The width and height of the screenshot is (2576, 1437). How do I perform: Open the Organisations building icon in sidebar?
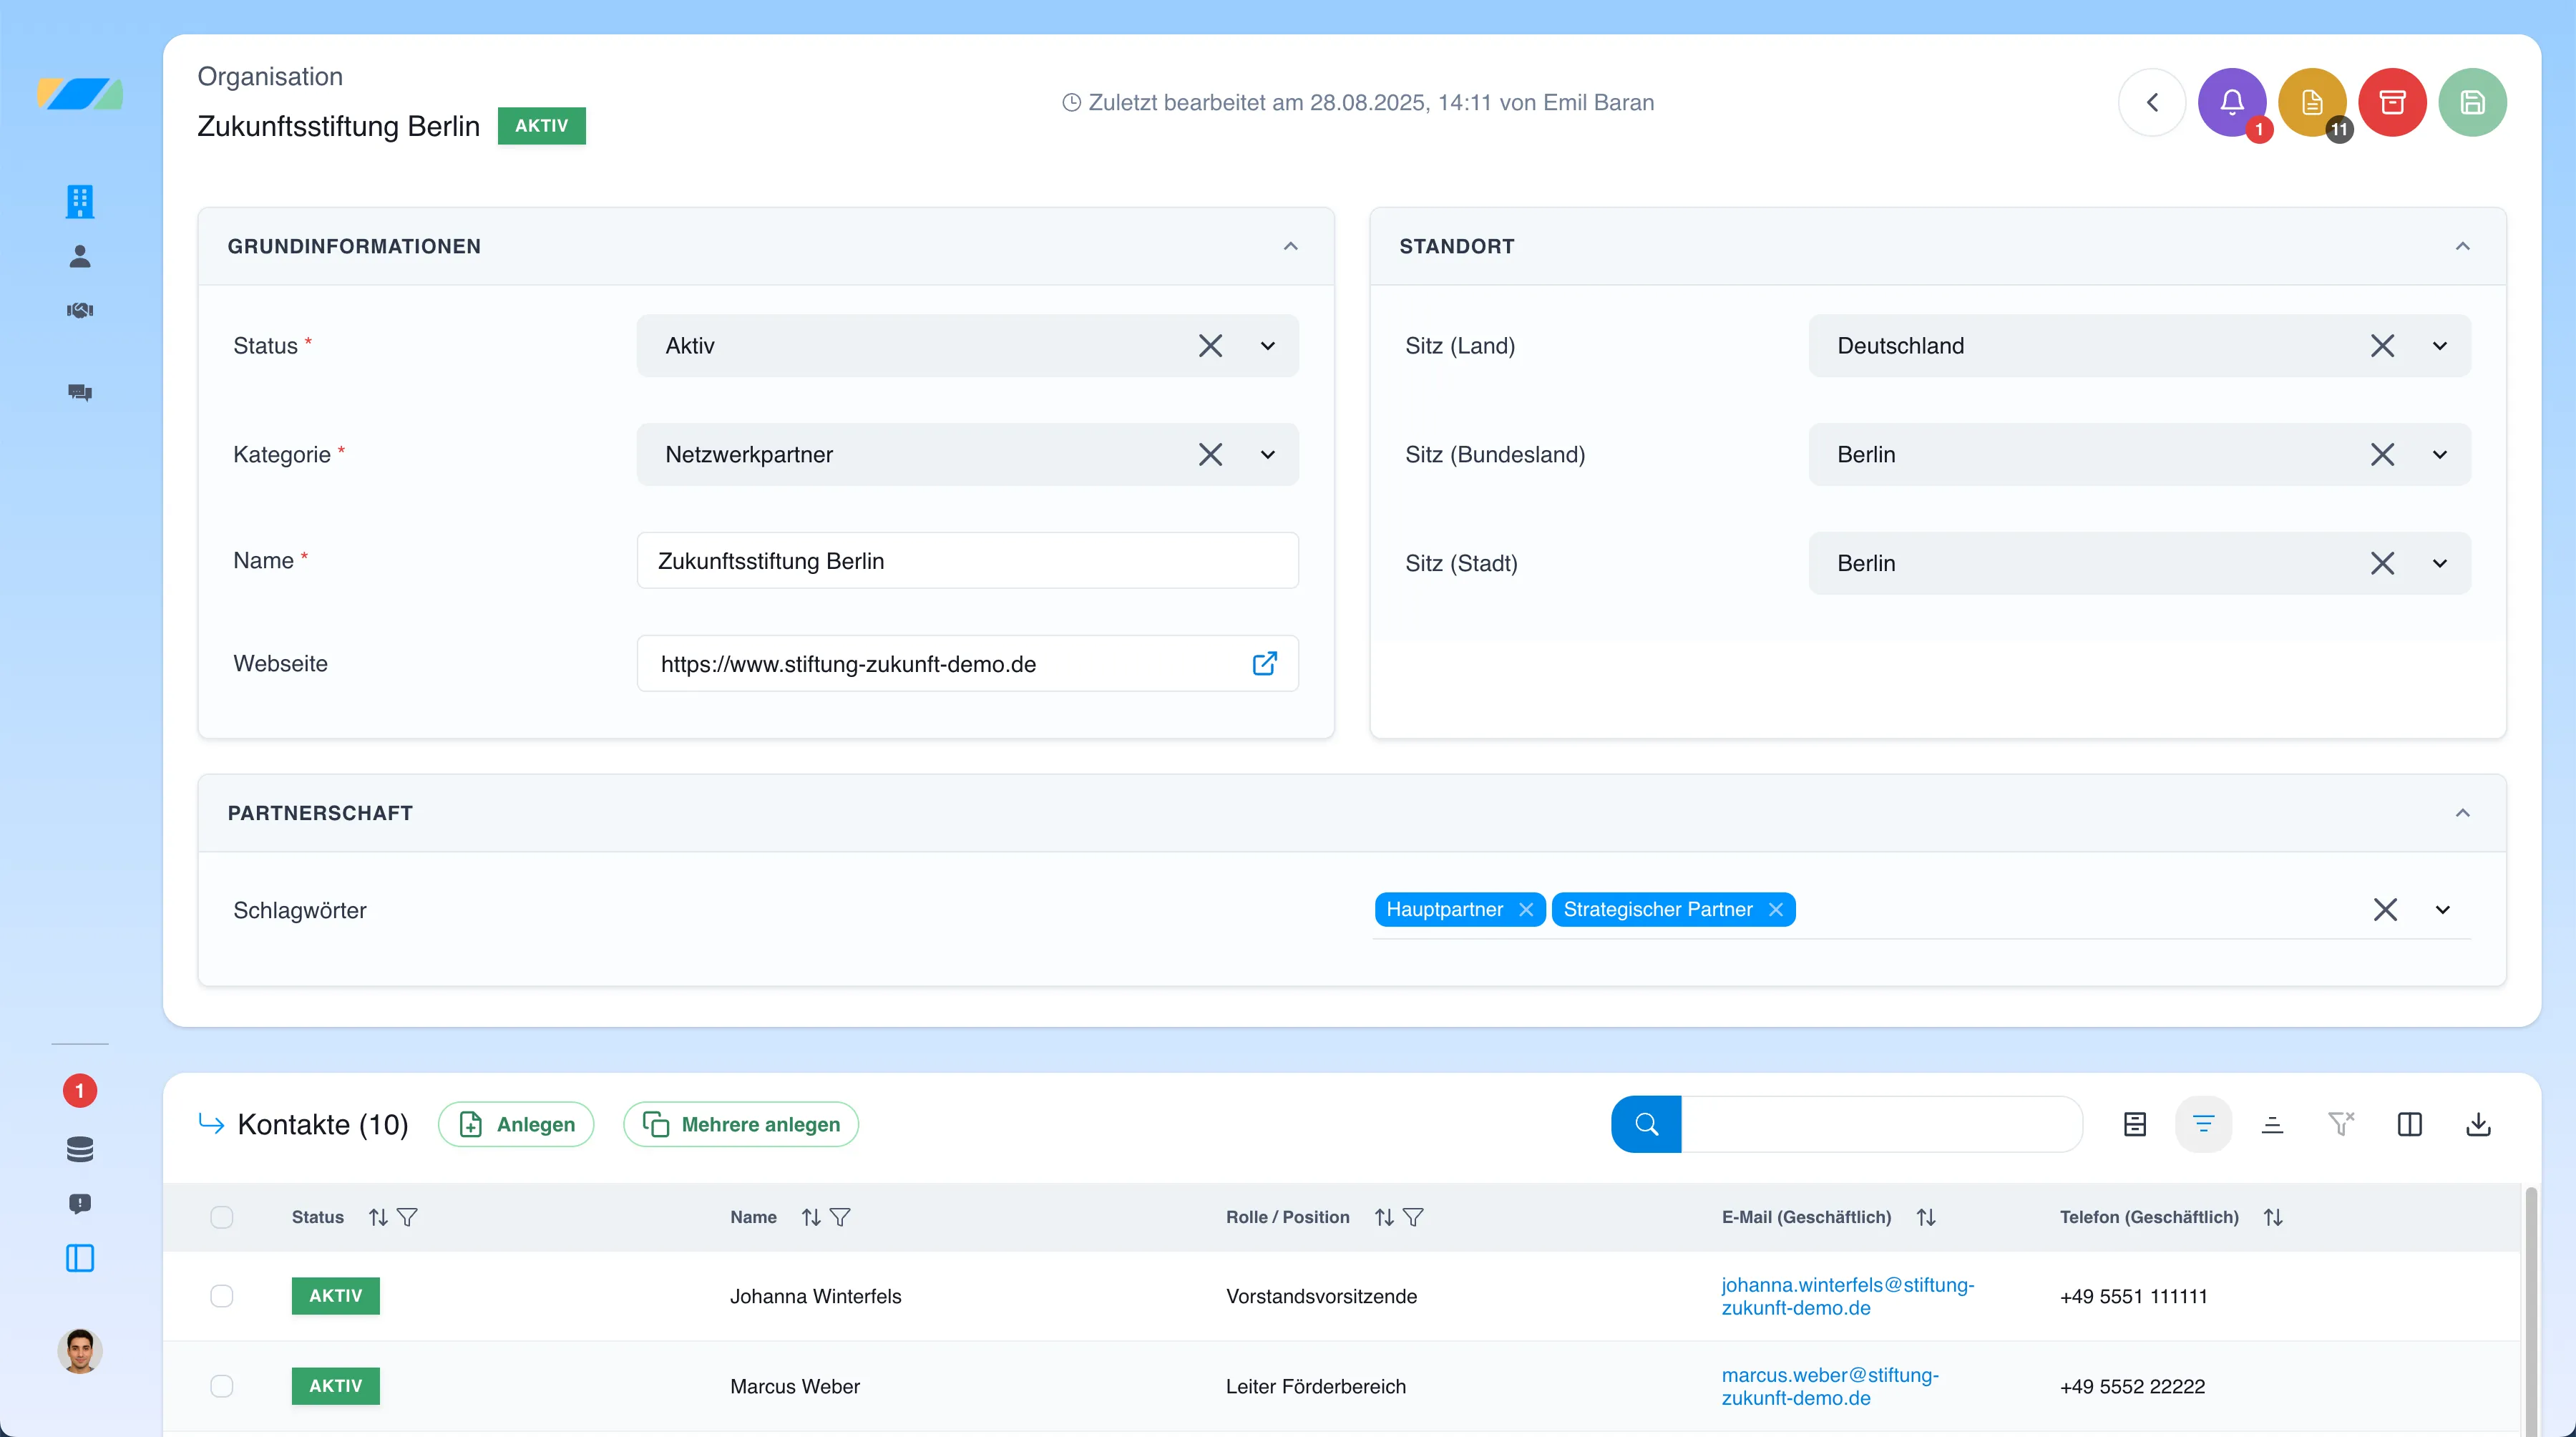click(80, 201)
